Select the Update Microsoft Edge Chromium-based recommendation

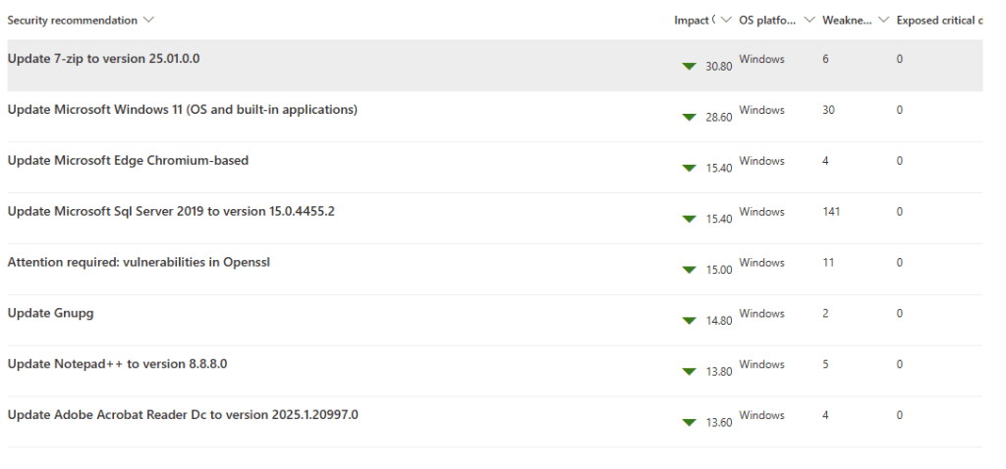[128, 161]
